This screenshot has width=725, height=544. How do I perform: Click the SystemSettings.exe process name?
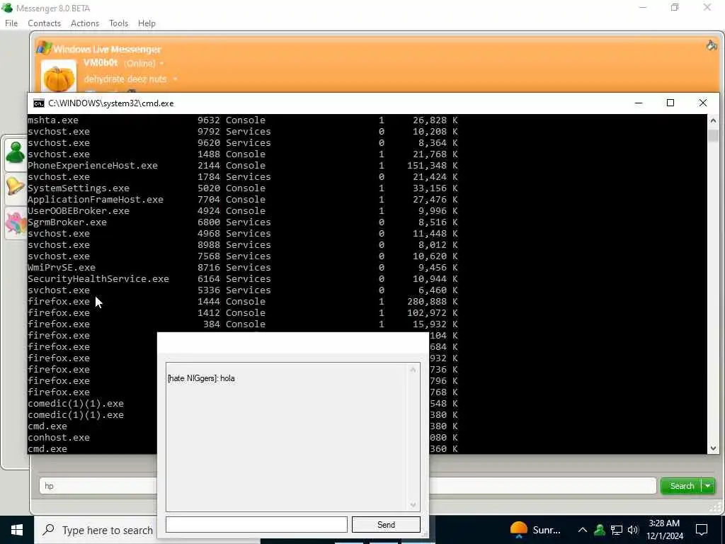pos(79,188)
